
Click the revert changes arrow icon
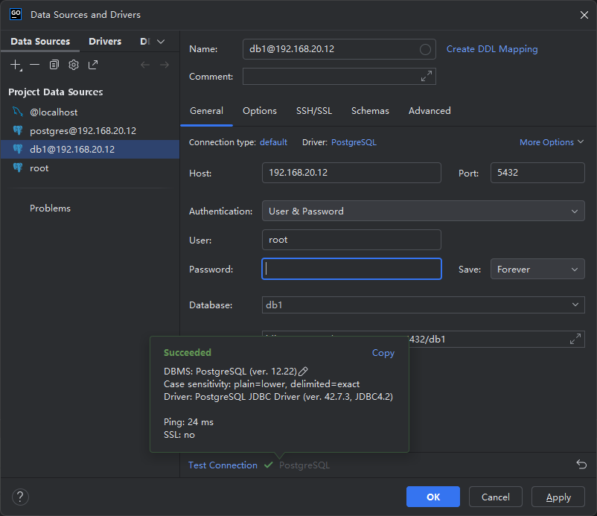[581, 465]
